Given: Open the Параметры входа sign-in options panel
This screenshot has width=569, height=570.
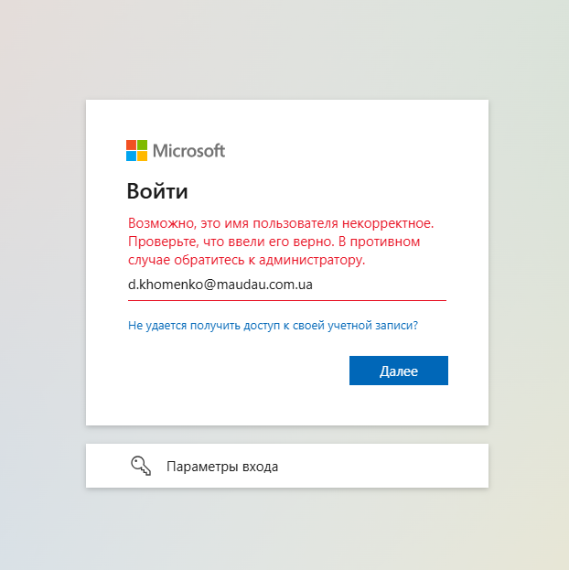Looking at the screenshot, I should click(x=287, y=466).
